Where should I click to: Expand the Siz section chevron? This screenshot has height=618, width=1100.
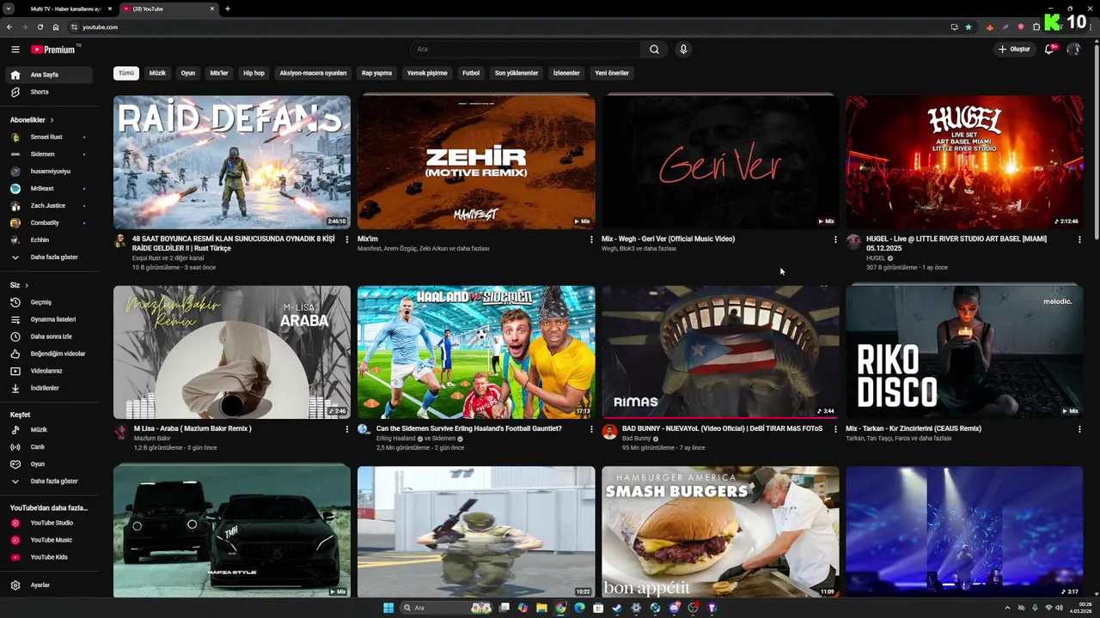[x=27, y=285]
